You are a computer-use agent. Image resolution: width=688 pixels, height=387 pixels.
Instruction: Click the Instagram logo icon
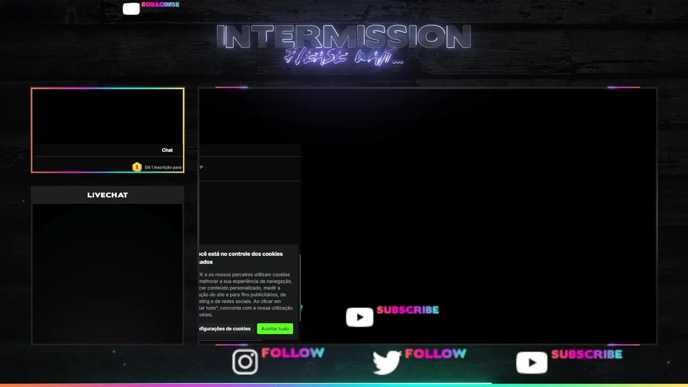click(245, 362)
